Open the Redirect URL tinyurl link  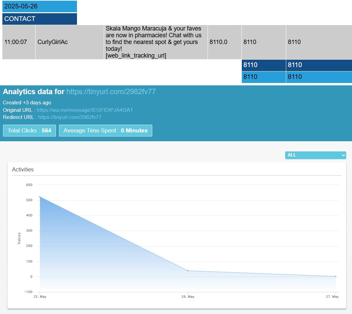pos(70,117)
